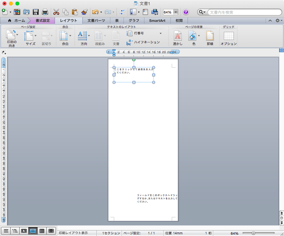Open tab stop type selector on ruler
Screen dimensions: 284x236
pyautogui.click(x=4, y=52)
